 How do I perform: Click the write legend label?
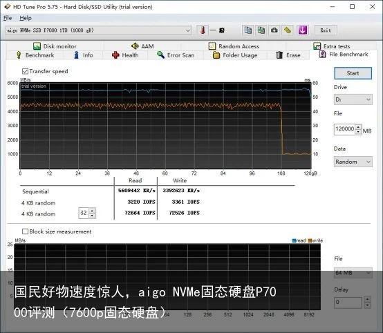coord(315,240)
